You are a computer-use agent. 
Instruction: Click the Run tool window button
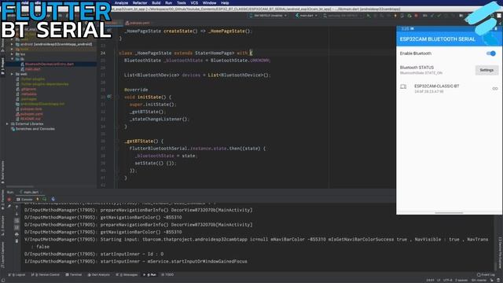150,275
